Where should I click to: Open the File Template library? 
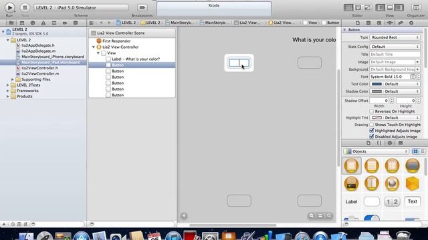click(368, 143)
